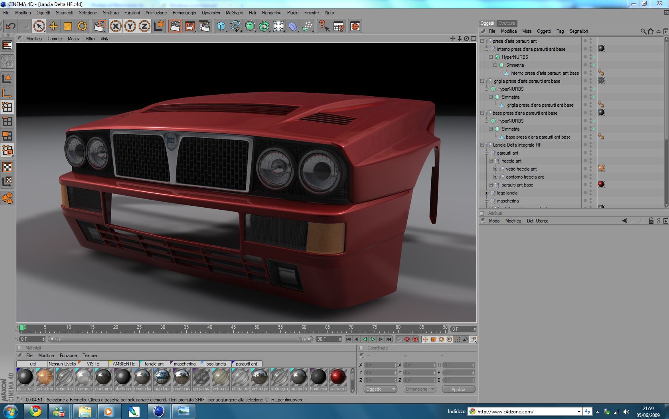Open the HyperNURBS generator icon
This screenshot has height=419, width=669.
(250, 26)
